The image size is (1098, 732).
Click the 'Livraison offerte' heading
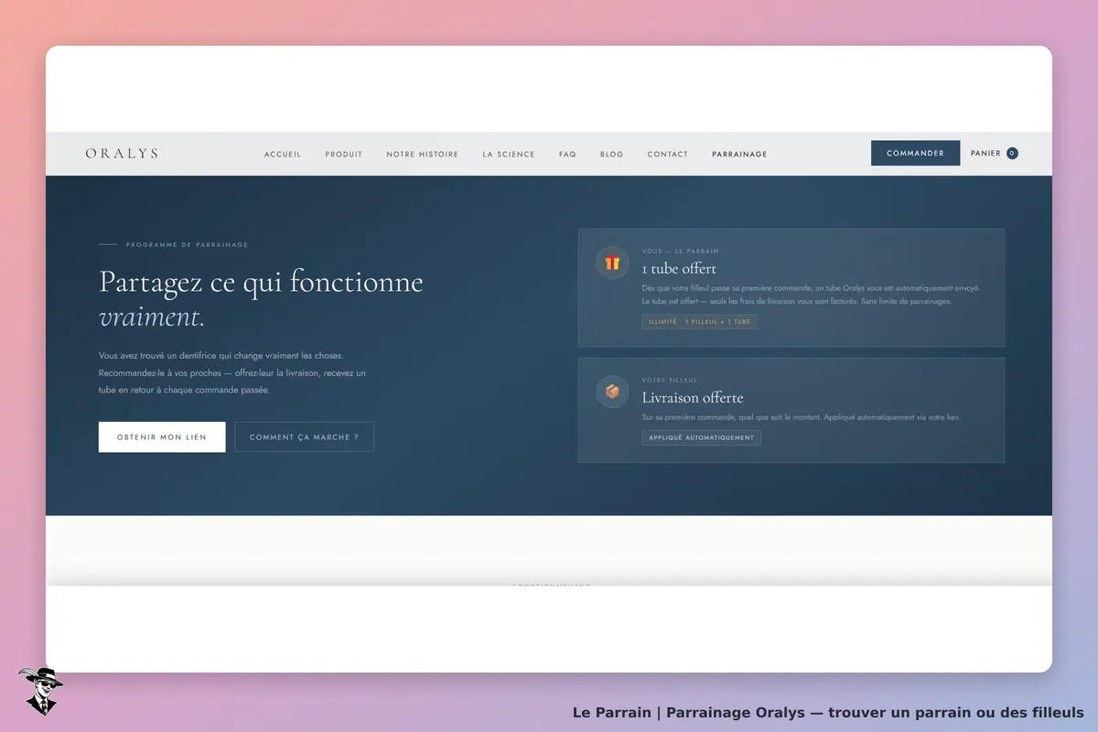[693, 398]
